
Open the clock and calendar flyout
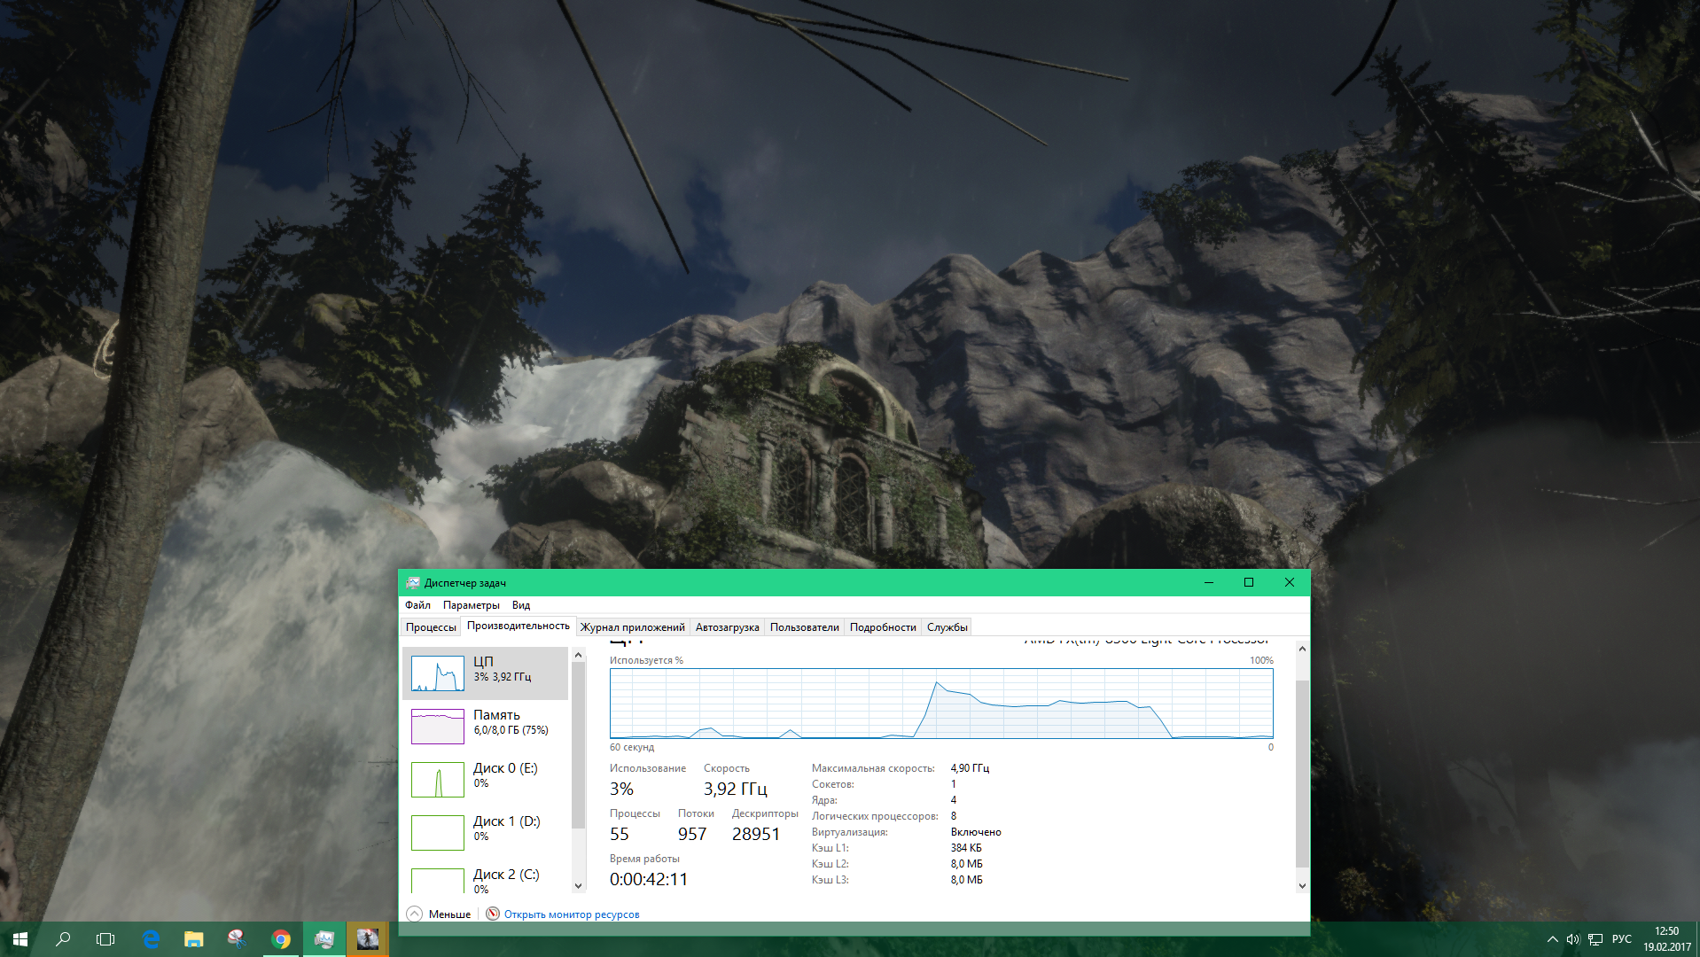(1667, 939)
